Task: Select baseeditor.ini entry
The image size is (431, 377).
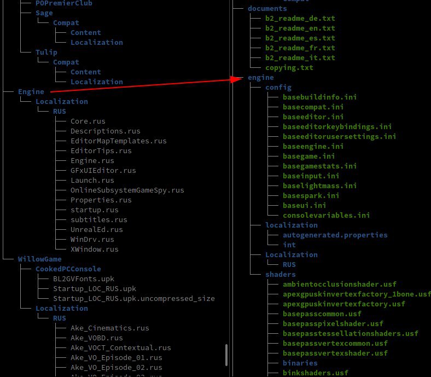Action: [x=313, y=117]
